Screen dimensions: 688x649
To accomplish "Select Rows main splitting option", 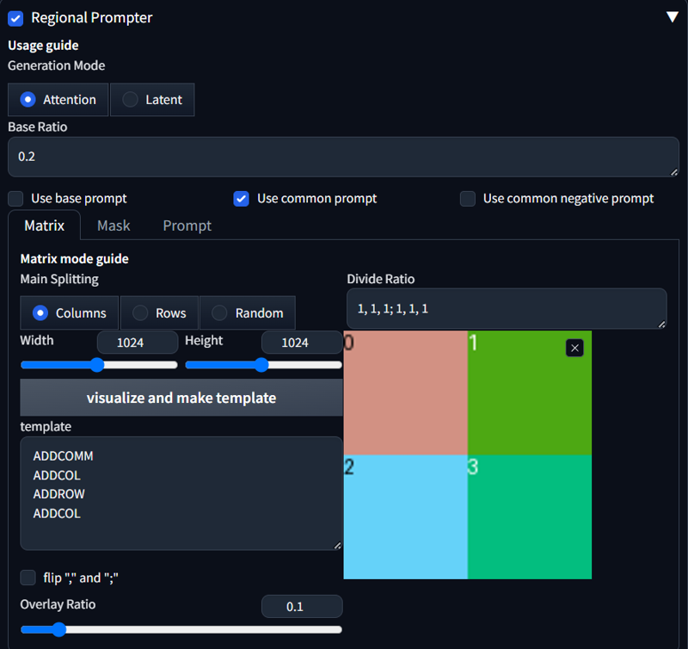I will click(x=159, y=313).
